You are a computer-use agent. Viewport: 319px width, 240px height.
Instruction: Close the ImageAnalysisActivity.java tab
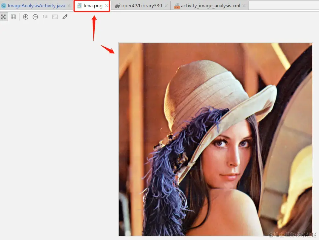[x=69, y=6]
